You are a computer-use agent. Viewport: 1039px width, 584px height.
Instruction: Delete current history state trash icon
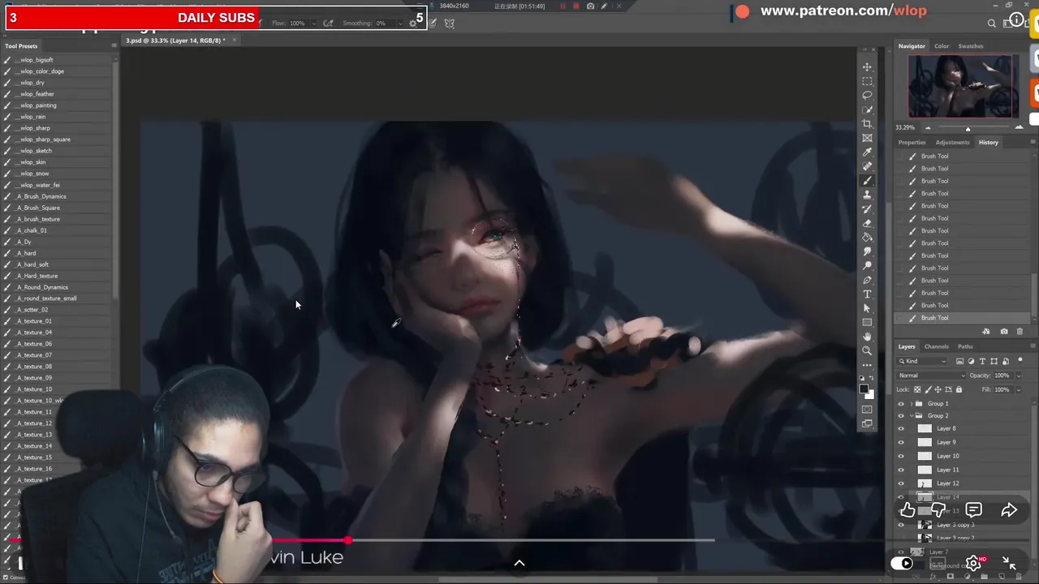[1020, 331]
